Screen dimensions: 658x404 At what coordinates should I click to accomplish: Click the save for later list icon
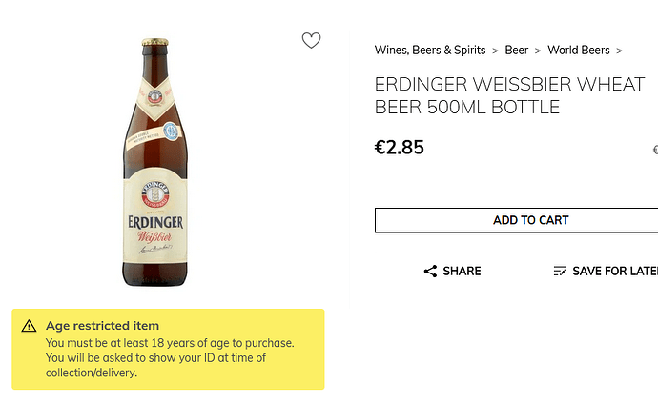[x=560, y=272]
